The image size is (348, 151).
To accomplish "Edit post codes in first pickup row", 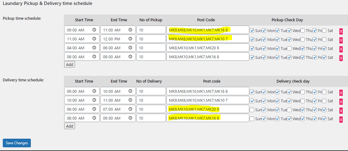I will (207, 30).
